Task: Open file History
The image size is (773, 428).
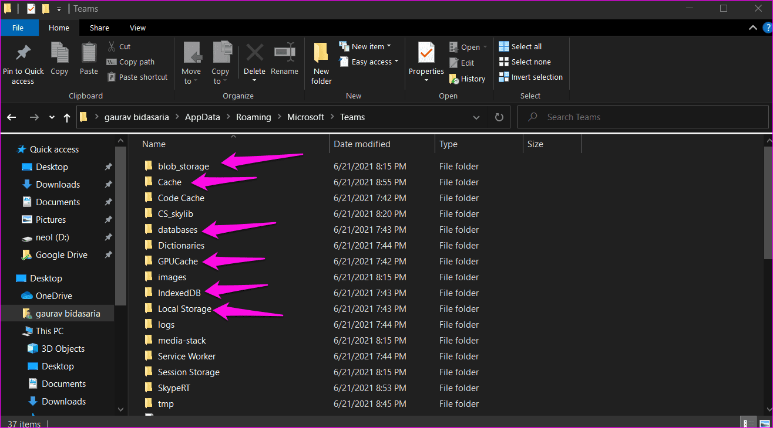Action: [x=467, y=79]
